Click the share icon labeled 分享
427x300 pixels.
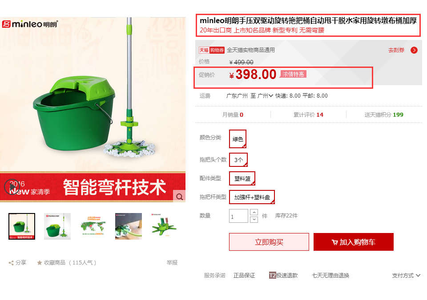tap(11, 263)
